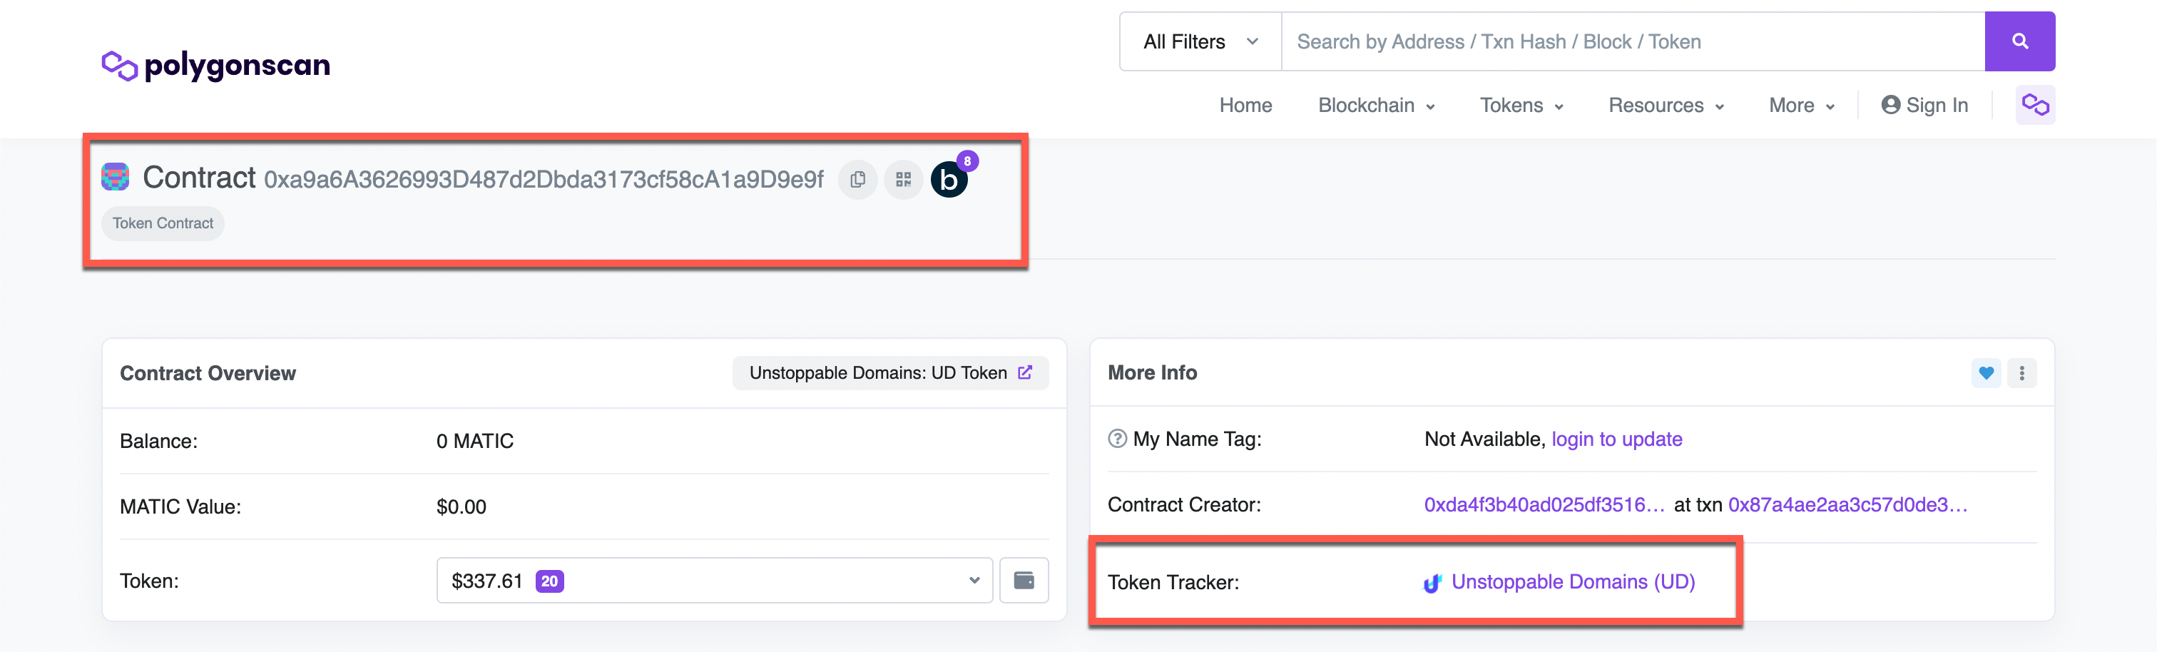2157x652 pixels.
Task: Open the Blockchain navigation dropdown
Action: [1376, 106]
